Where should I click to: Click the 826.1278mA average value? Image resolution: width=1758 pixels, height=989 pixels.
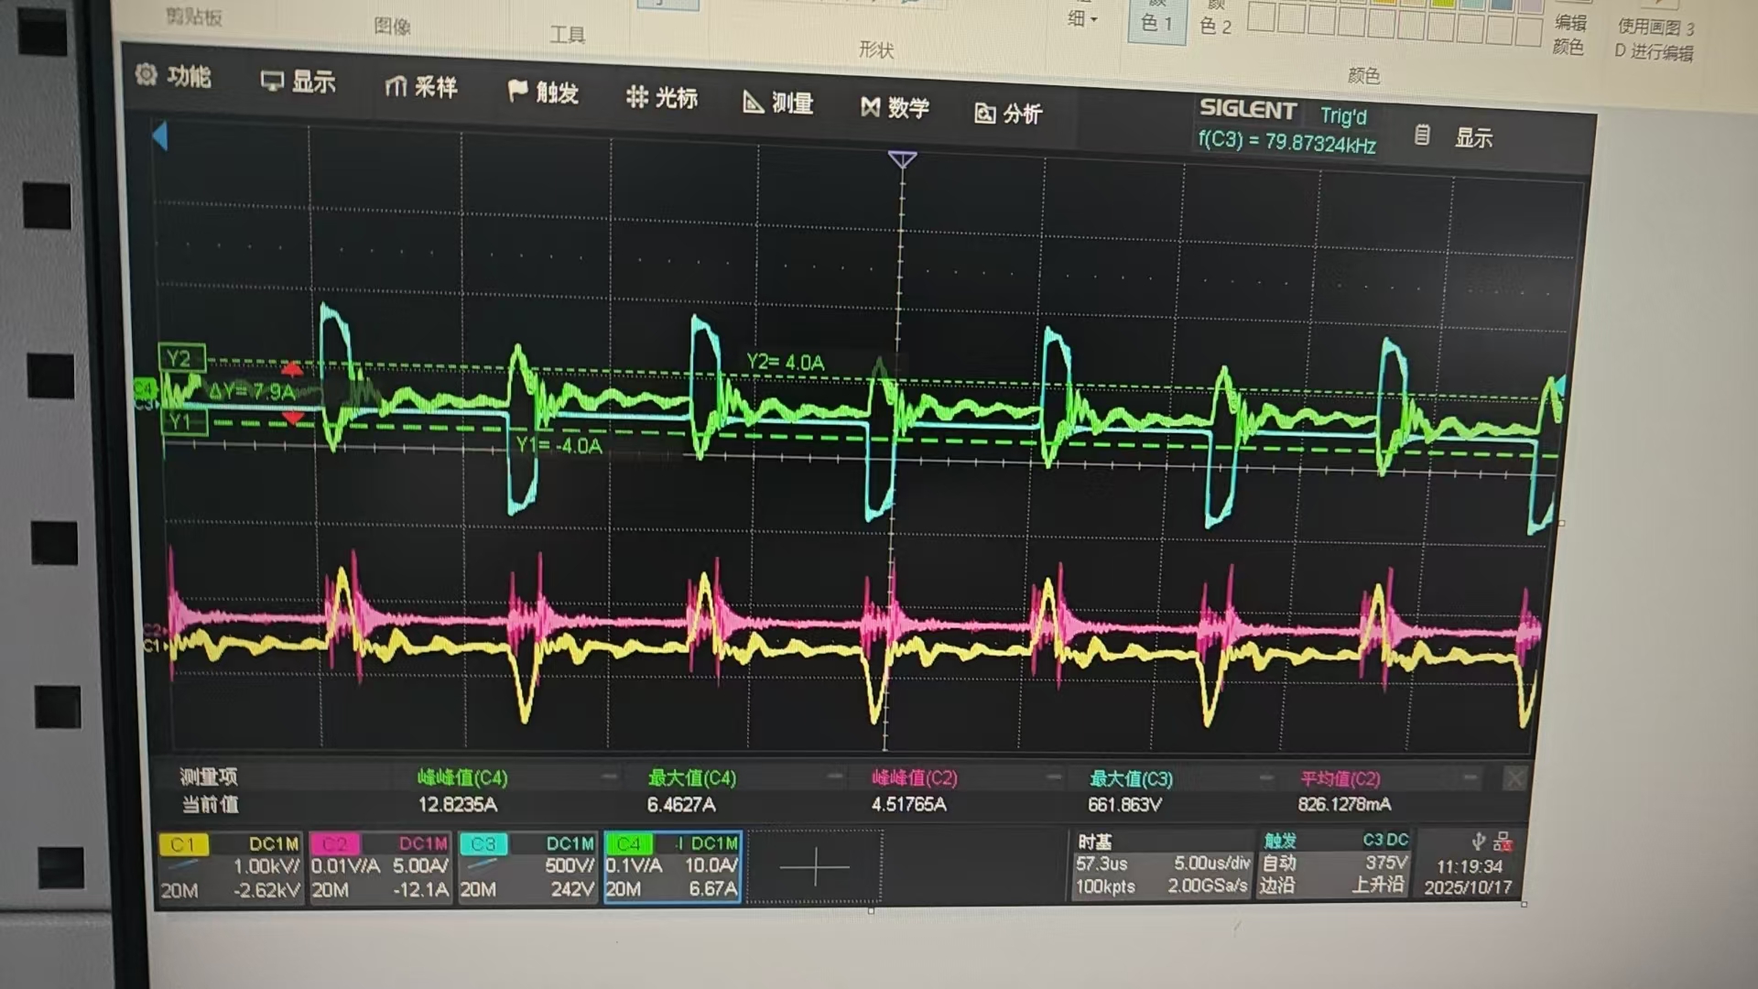pyautogui.click(x=1344, y=804)
